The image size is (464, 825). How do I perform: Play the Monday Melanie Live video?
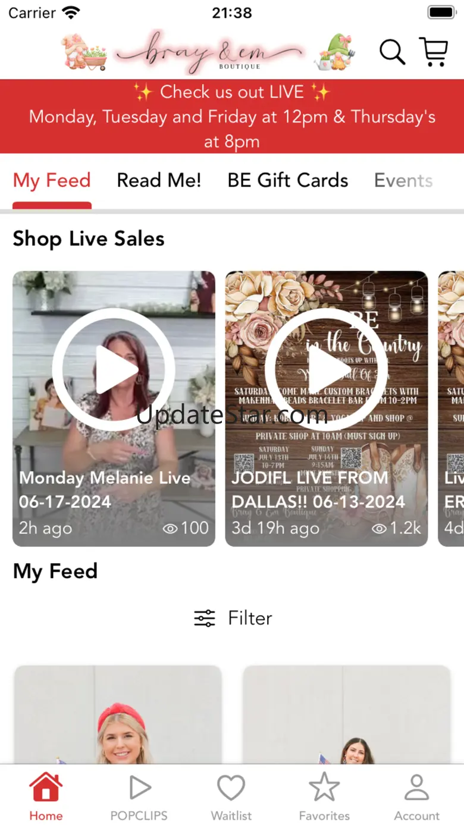pos(113,369)
